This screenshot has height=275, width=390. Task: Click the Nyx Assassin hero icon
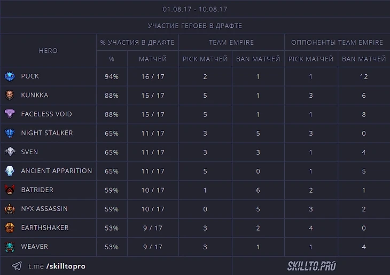point(10,209)
